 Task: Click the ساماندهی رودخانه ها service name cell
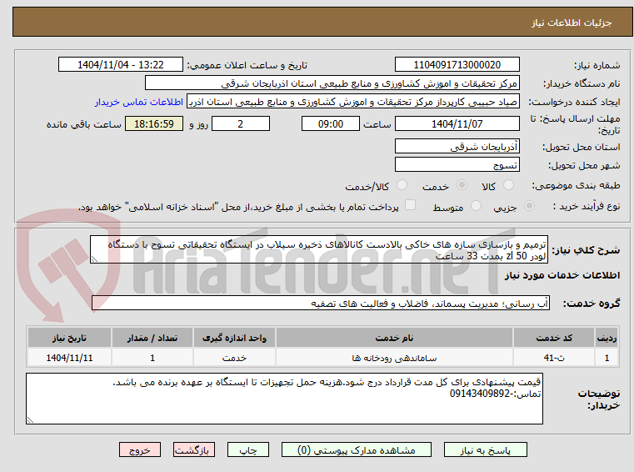tap(394, 358)
